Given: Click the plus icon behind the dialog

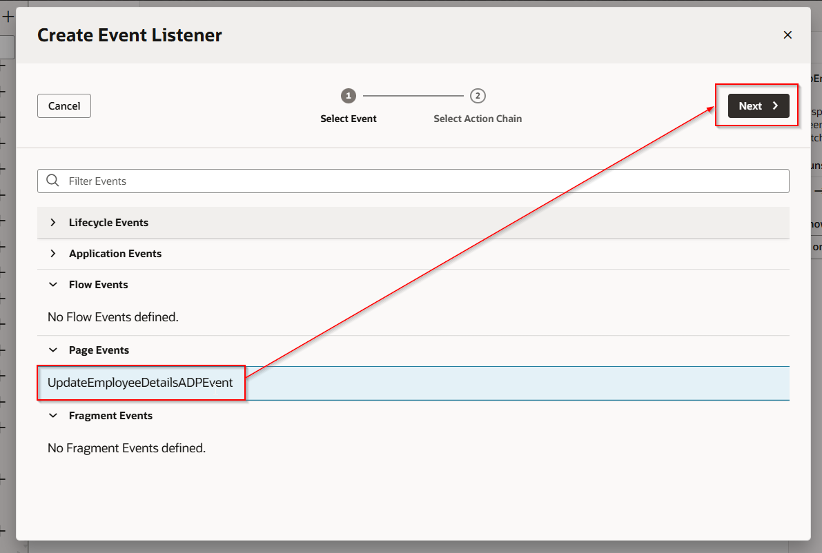Looking at the screenshot, I should point(8,17).
